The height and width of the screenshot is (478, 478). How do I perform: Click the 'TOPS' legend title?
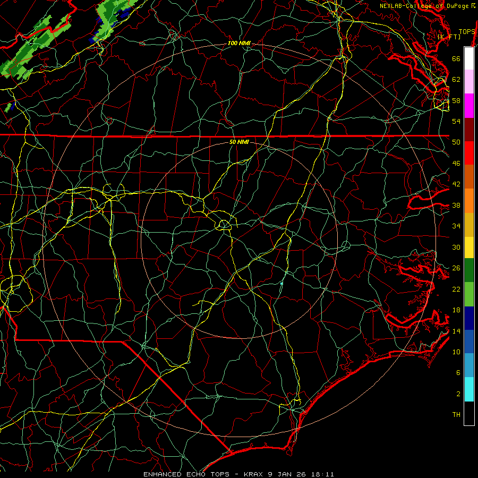click(x=467, y=32)
